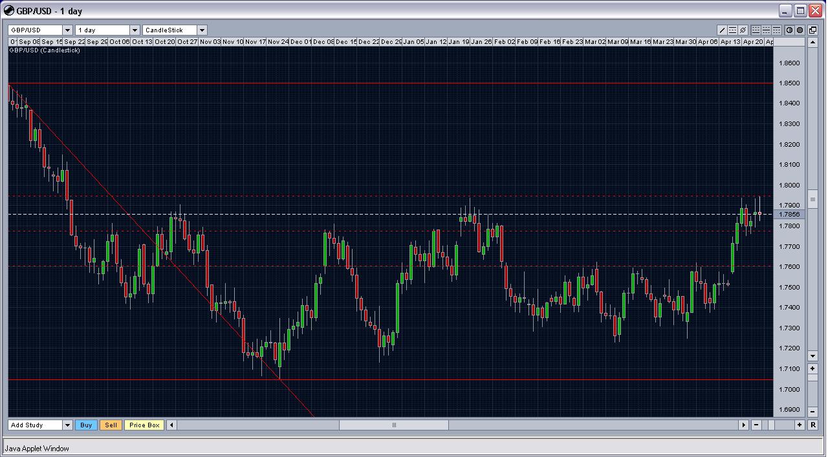Toggle the dark dotted octagon display button
Image resolution: width=828 pixels, height=457 pixels.
click(x=800, y=30)
